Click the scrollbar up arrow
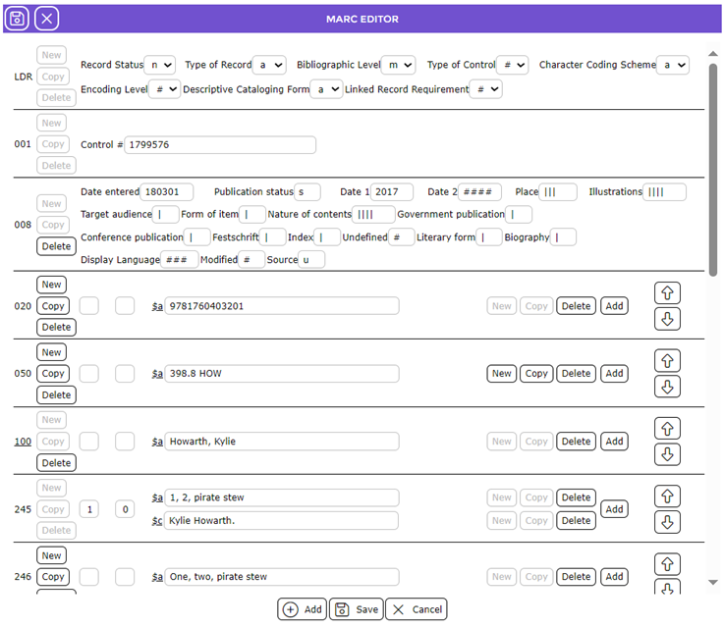This screenshot has width=724, height=627. (713, 54)
